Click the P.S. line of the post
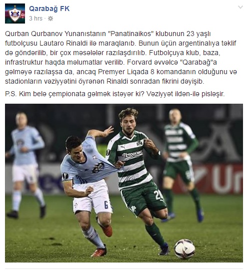Image resolution: width=247 pixels, height=271 pixels. (115, 94)
